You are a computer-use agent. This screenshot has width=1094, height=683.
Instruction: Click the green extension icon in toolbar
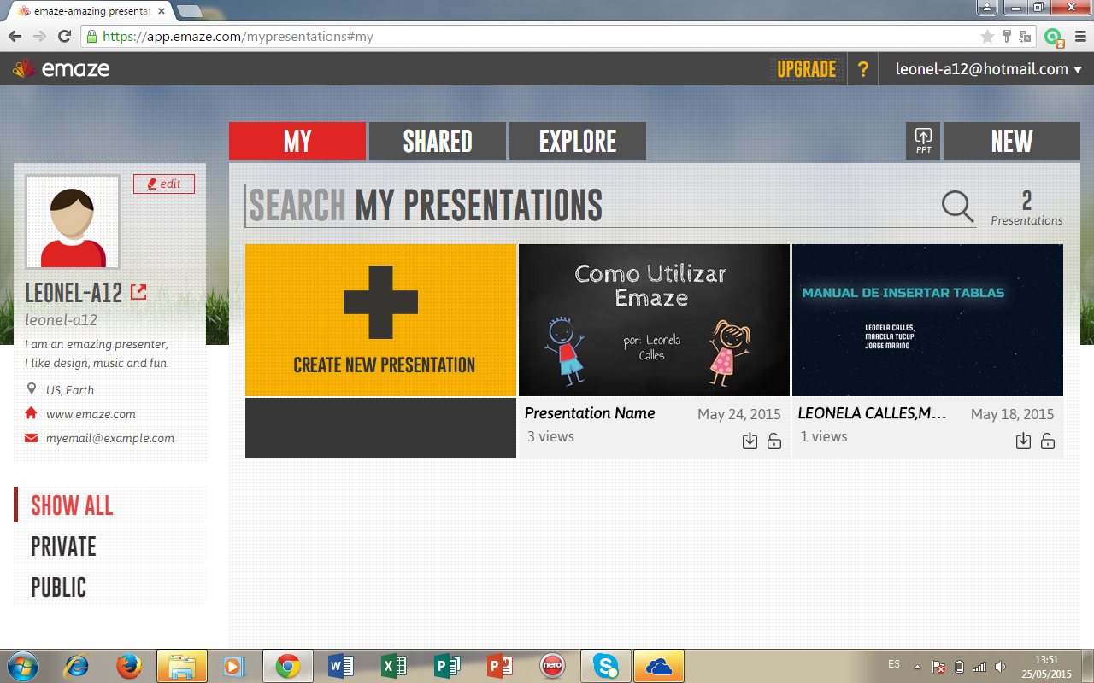click(x=1053, y=37)
